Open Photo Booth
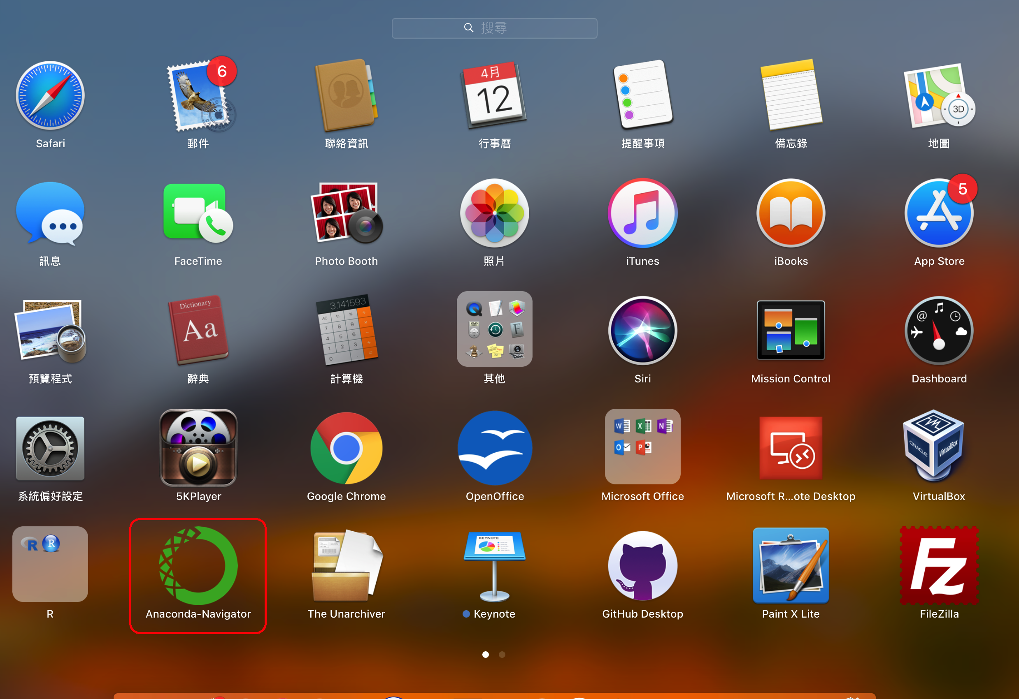The width and height of the screenshot is (1019, 699). 347,213
